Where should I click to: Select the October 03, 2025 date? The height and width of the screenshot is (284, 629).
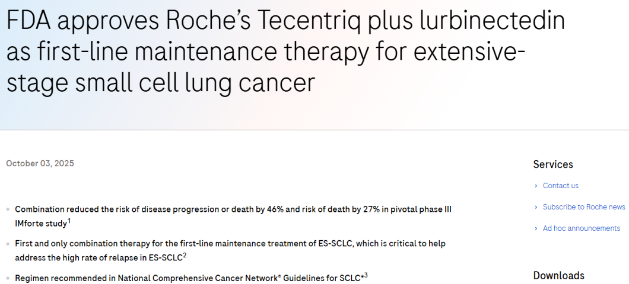(x=40, y=163)
